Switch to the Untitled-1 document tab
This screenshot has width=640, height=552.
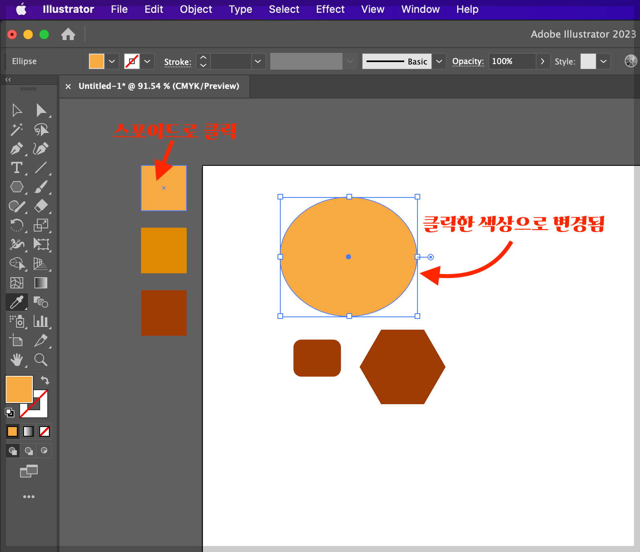159,86
